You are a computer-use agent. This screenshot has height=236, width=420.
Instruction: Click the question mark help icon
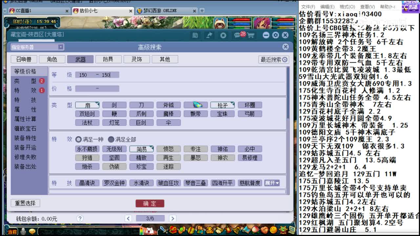(x=80, y=218)
